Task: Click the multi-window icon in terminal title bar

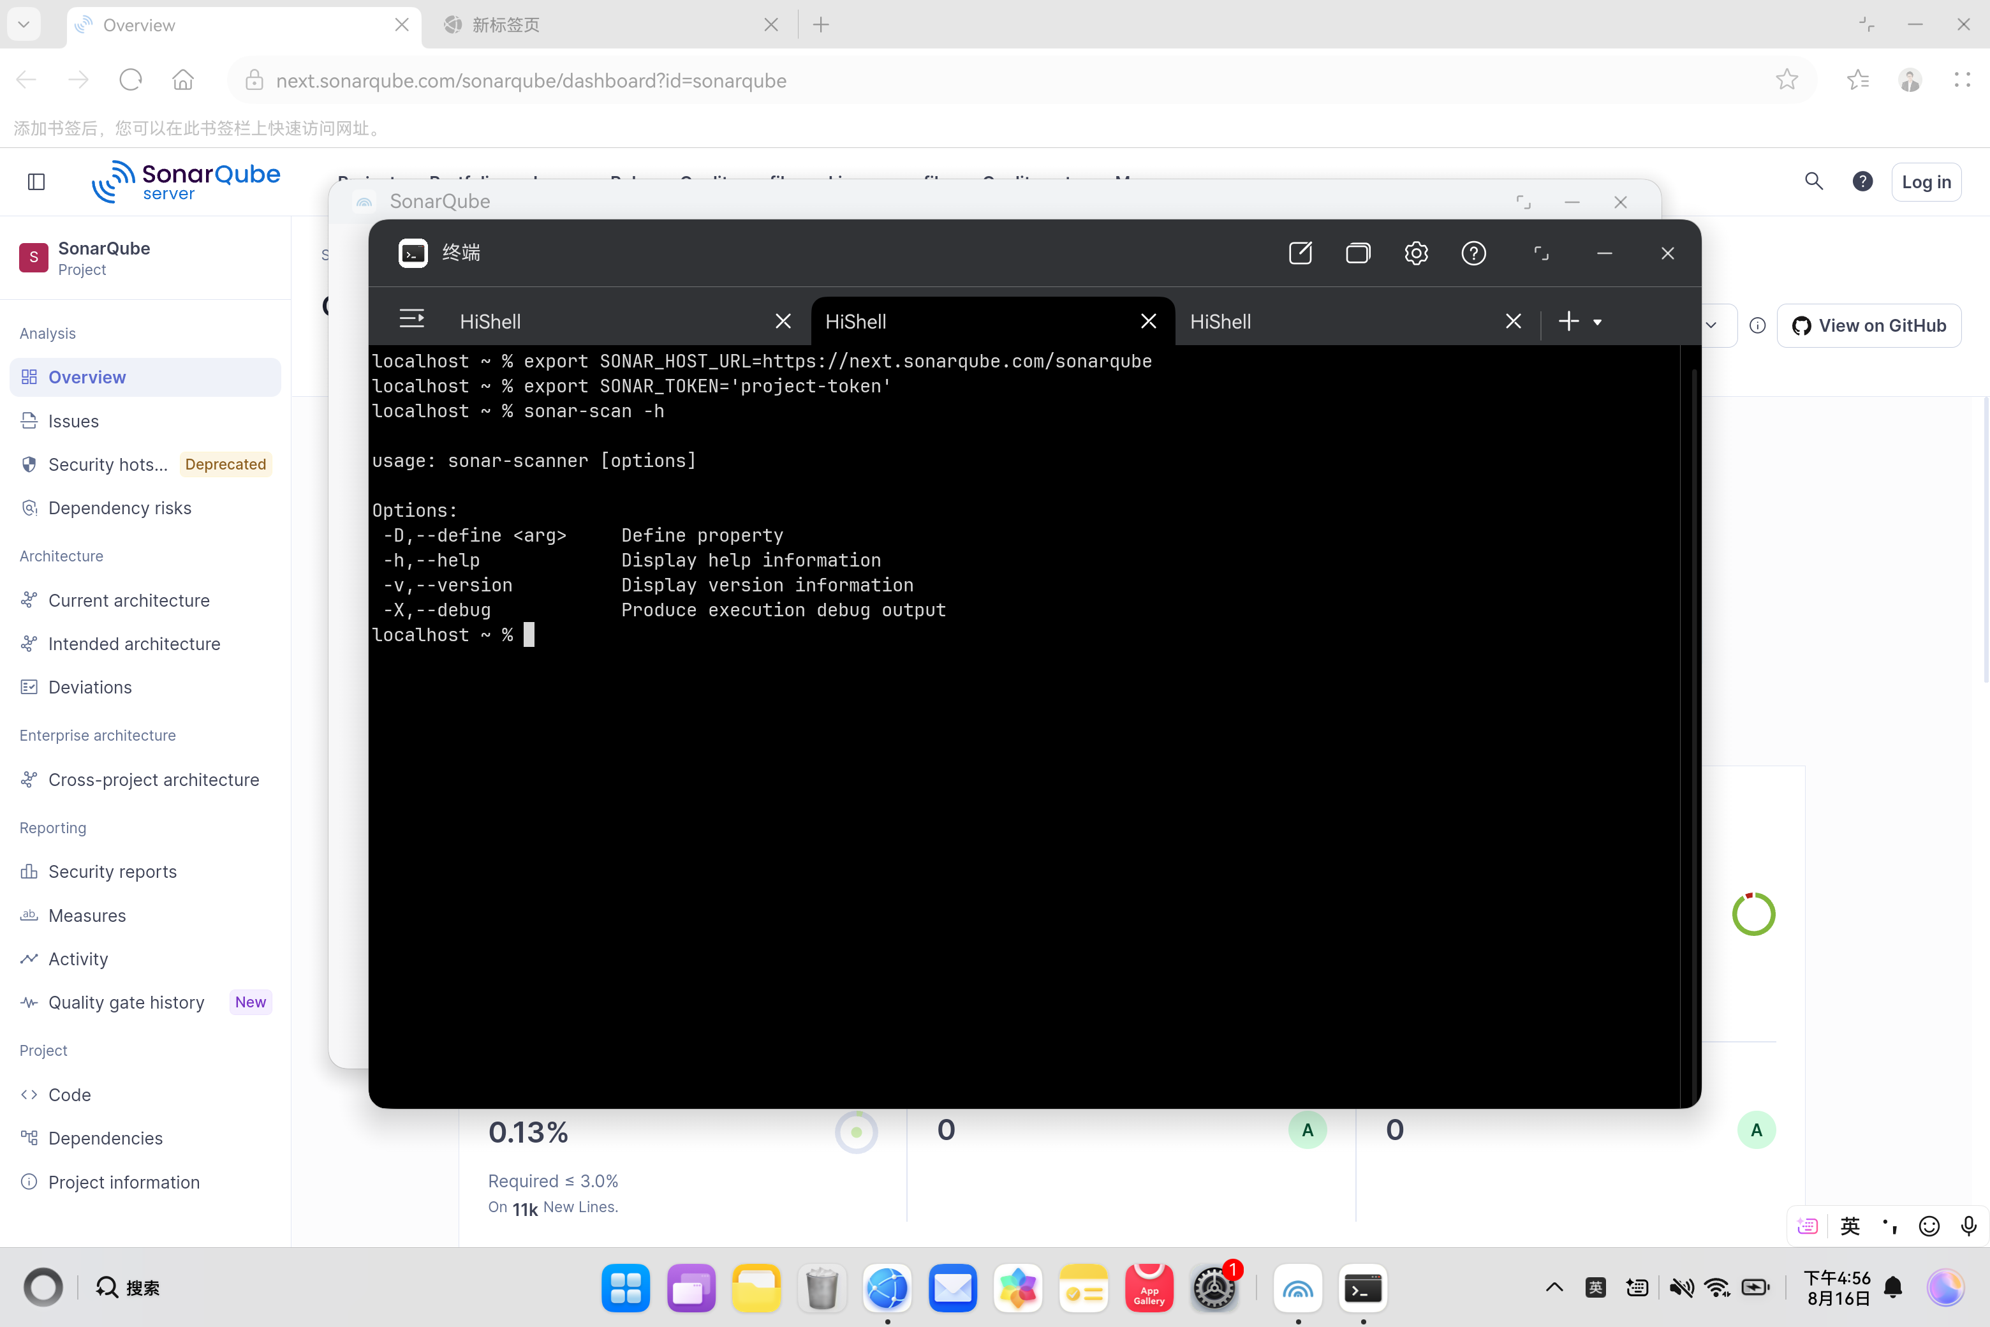Action: tap(1358, 253)
